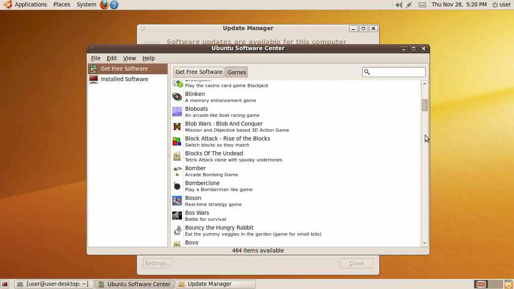Open the View menu
This screenshot has width=514, height=289.
[x=129, y=58]
